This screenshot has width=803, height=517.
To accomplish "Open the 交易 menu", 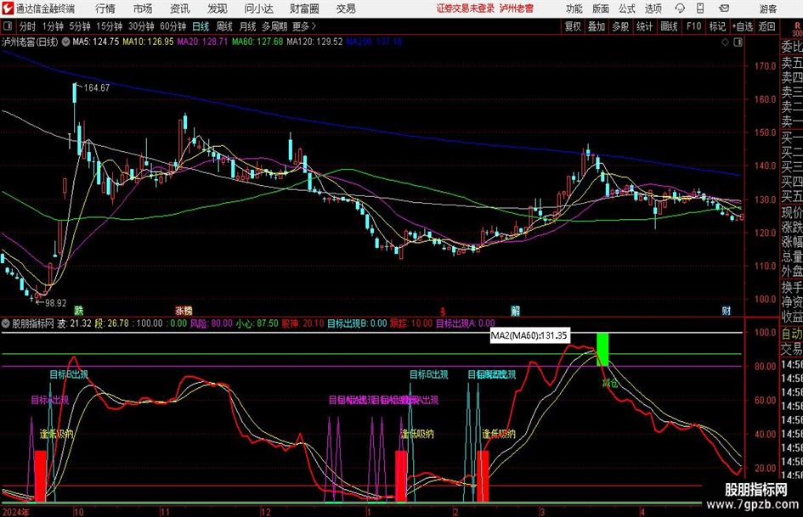I will click(346, 8).
